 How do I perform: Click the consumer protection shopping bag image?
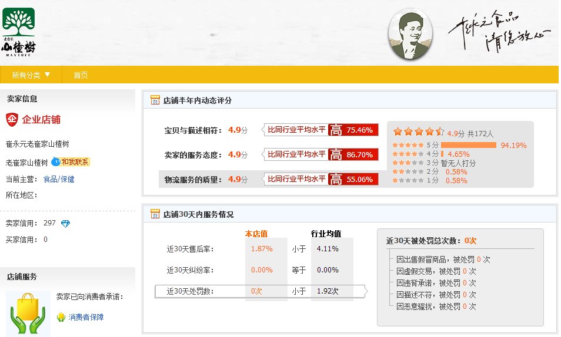[x=28, y=314]
